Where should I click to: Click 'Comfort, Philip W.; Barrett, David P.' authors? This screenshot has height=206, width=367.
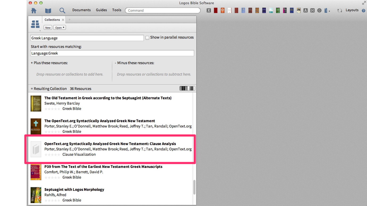pyautogui.click(x=74, y=172)
